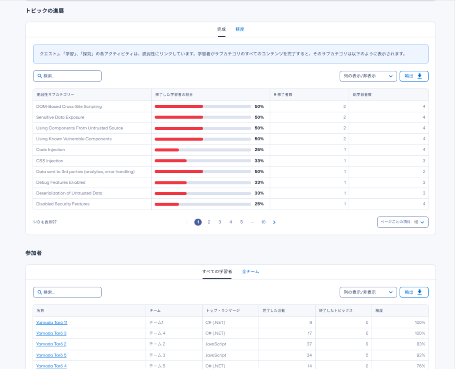Select the すべての学習者 tab
455x369 pixels.
point(217,272)
